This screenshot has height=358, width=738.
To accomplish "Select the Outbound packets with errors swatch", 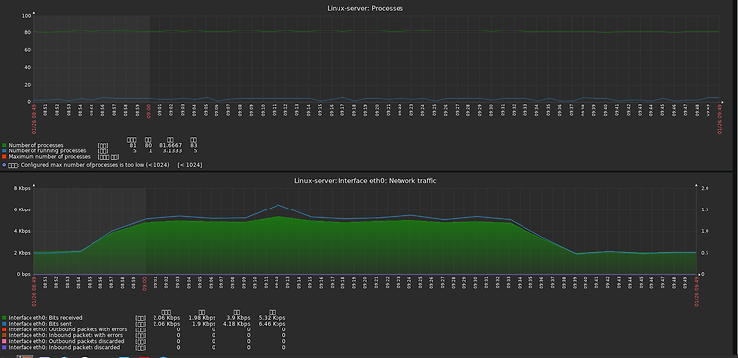I will coord(5,329).
